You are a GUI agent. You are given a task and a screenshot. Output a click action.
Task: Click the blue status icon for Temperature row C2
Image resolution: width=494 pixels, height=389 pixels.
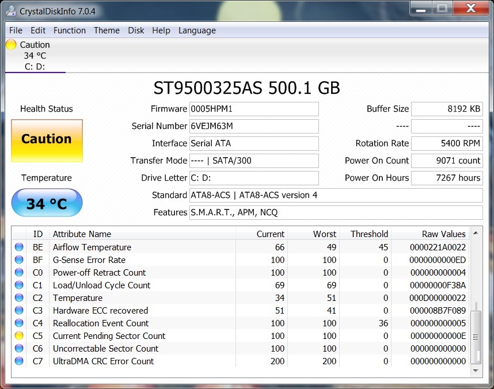coord(19,298)
